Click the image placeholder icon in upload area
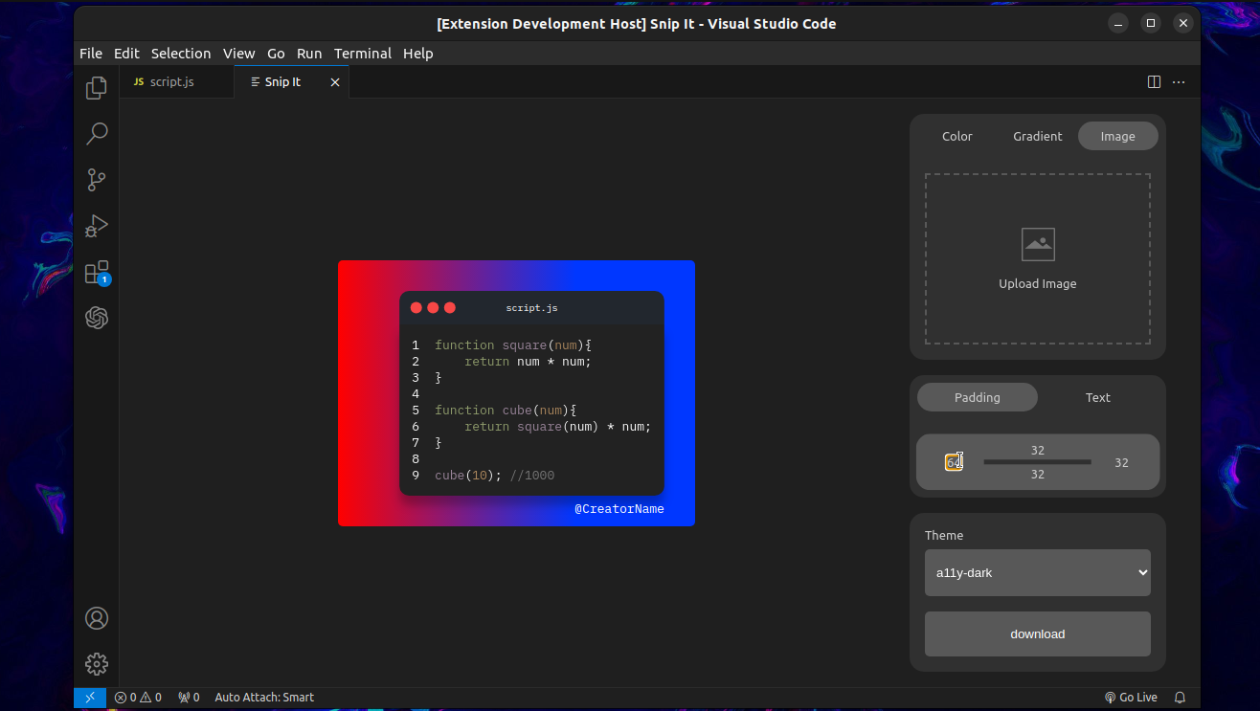Viewport: 1260px width, 711px height. [1038, 244]
